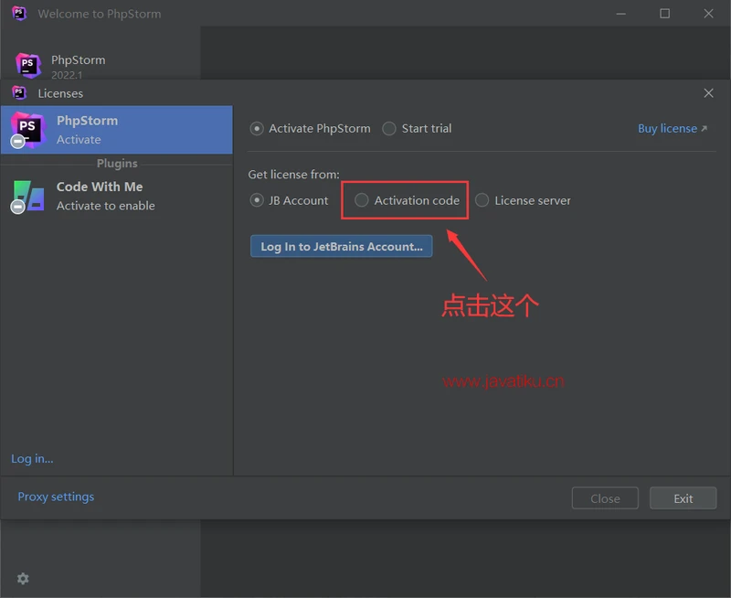
Task: Open Proxy settings link
Action: tap(56, 497)
